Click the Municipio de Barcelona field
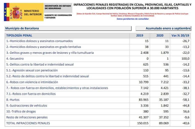 (68, 28)
